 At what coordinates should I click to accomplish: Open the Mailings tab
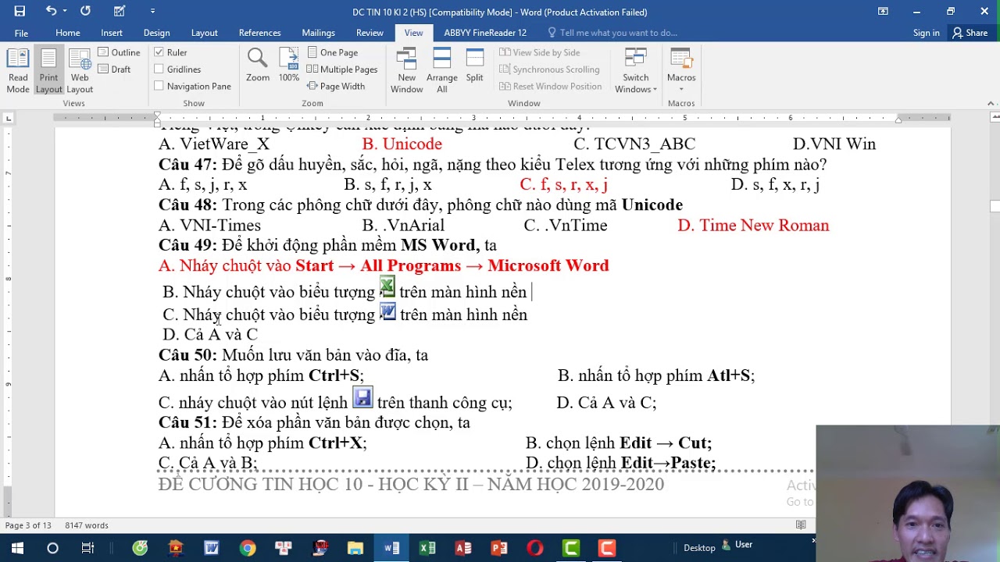click(x=318, y=33)
